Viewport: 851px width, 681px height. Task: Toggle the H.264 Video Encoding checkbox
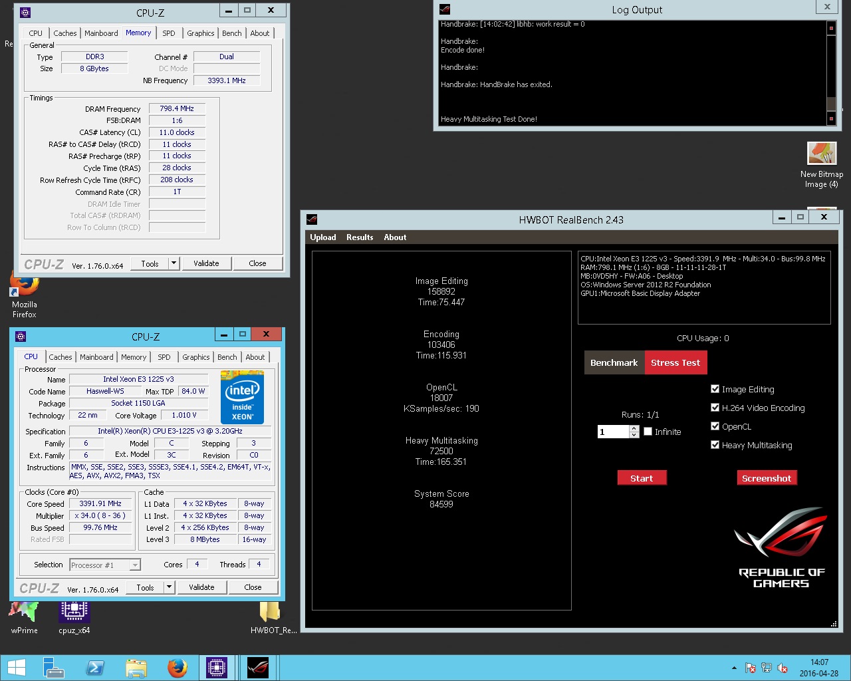(x=715, y=408)
